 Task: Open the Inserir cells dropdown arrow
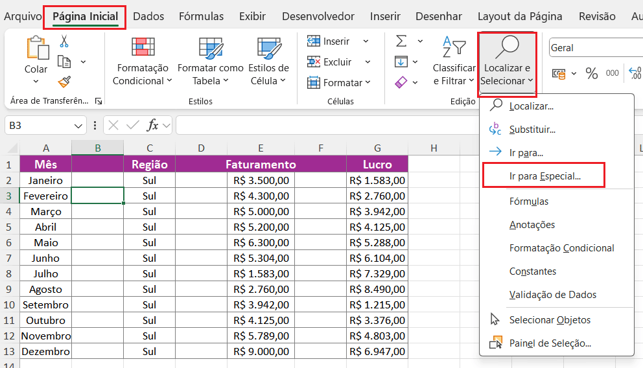(366, 41)
